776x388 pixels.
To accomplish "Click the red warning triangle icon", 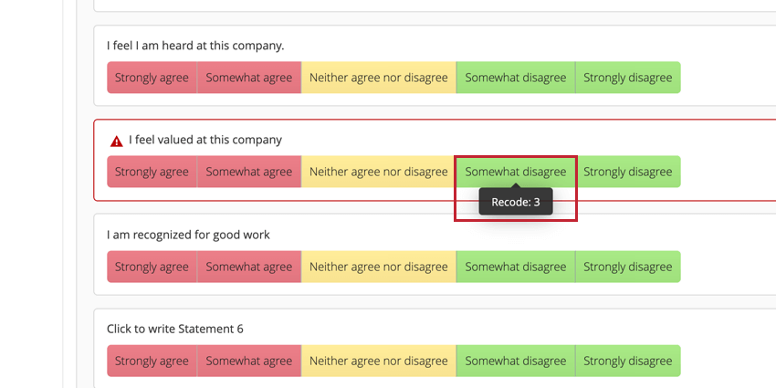I will (116, 141).
